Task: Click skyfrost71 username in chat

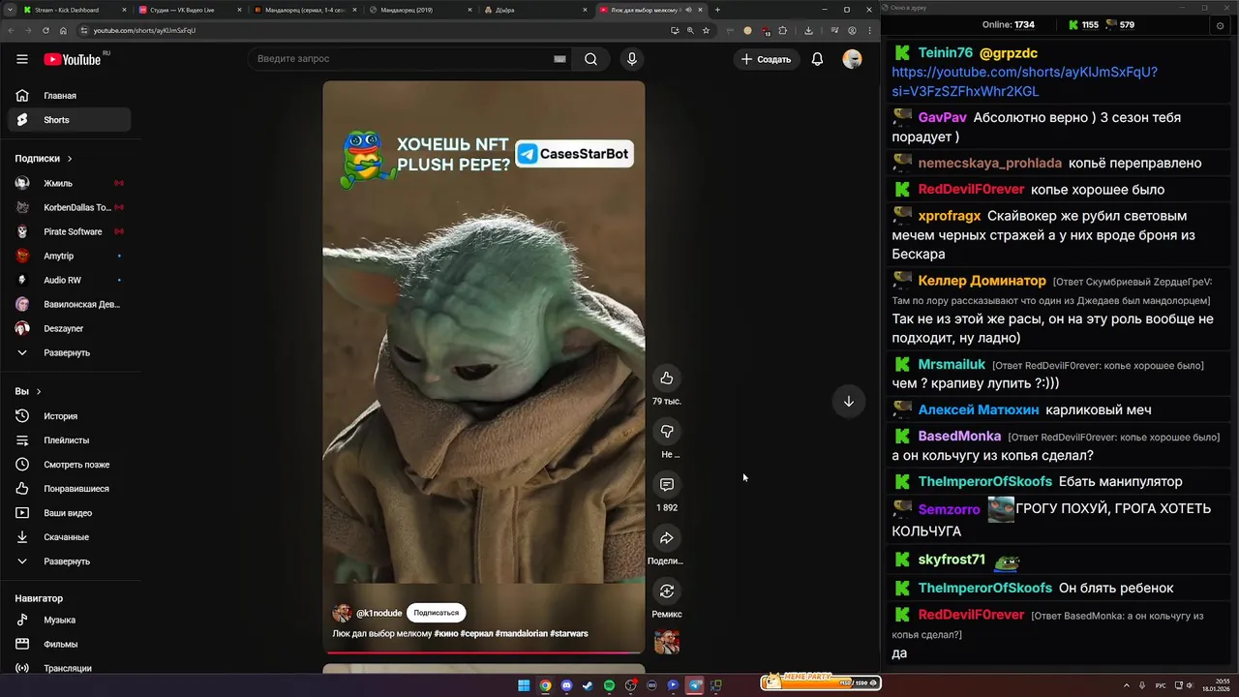Action: [952, 560]
